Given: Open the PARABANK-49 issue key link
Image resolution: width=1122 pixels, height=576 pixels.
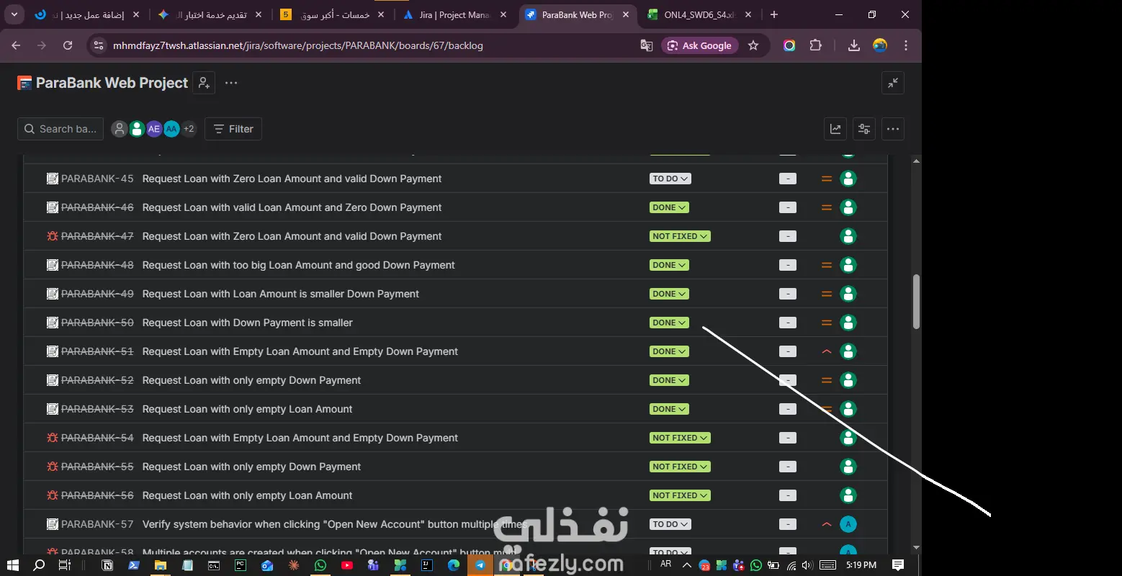Looking at the screenshot, I should tap(97, 294).
